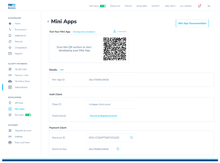Go to the Support page
The image size is (220, 163).
[156, 6]
